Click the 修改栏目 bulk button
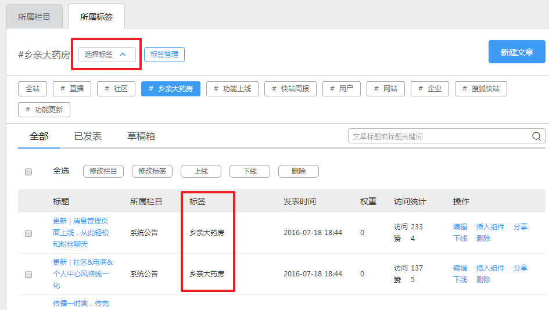549x310 pixels. tap(103, 171)
